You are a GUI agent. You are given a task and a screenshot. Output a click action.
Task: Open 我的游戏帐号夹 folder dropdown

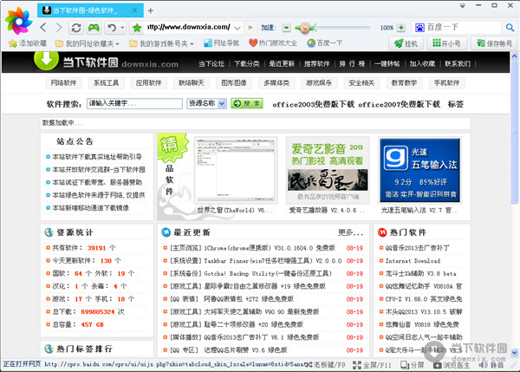pos(161,43)
